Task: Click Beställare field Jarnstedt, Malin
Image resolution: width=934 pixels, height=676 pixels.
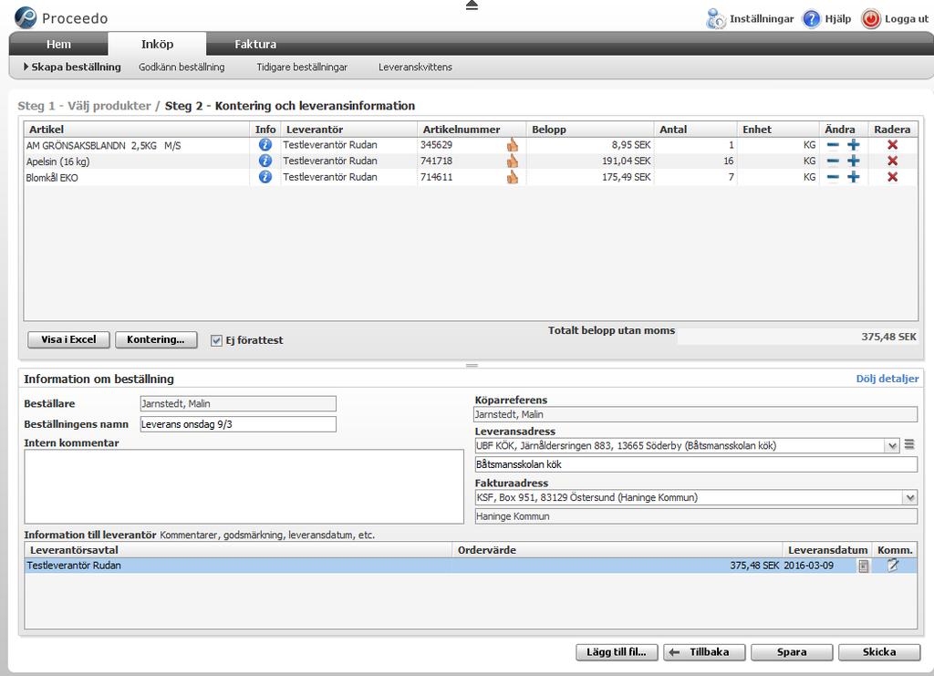Action: coord(238,404)
